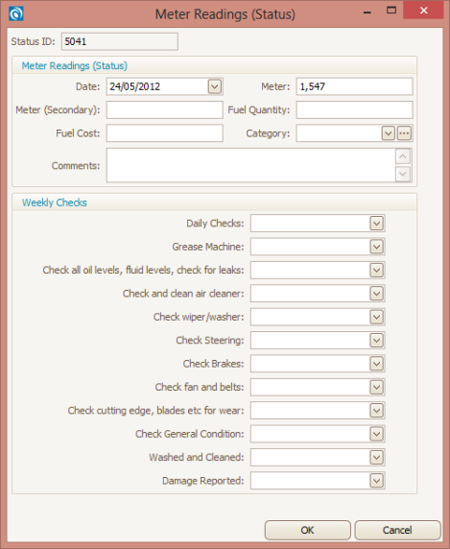Viewport: 450px width, 549px height.
Task: Click the Comments text area
Action: point(250,165)
